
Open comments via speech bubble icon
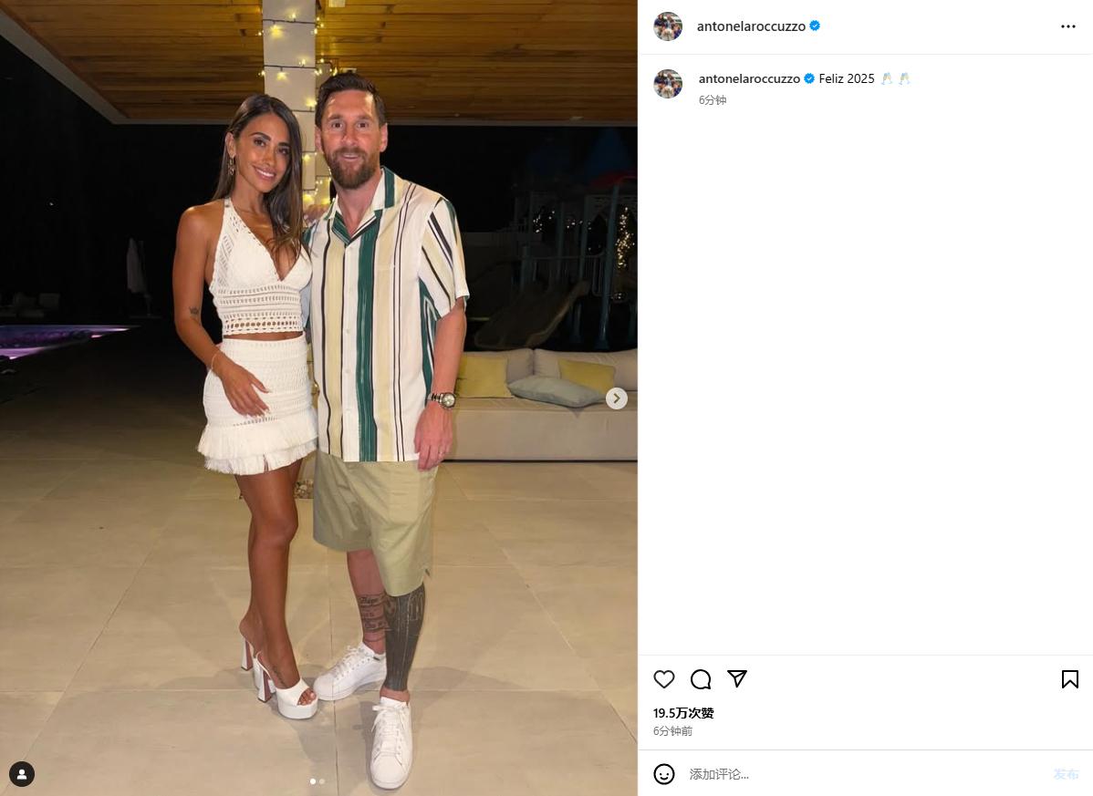point(701,679)
